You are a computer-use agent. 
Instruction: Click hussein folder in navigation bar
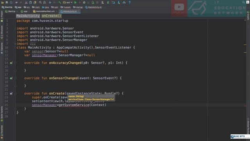pyautogui.click(x=66, y=7)
